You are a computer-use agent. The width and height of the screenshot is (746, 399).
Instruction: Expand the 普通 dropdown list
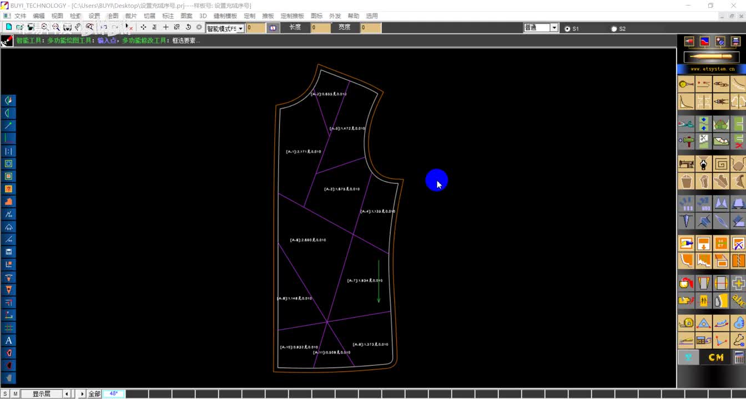click(x=554, y=28)
